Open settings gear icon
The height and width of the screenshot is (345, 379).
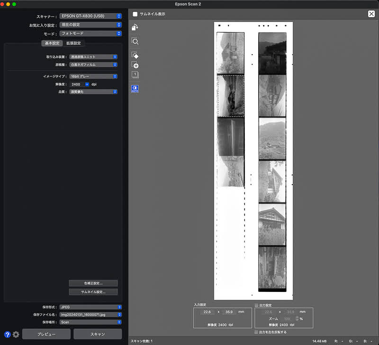pos(16,335)
